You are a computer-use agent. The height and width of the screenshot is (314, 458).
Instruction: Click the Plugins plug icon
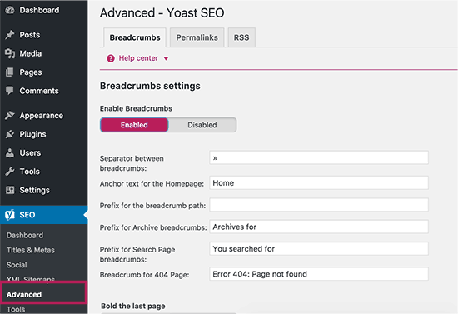tap(10, 134)
